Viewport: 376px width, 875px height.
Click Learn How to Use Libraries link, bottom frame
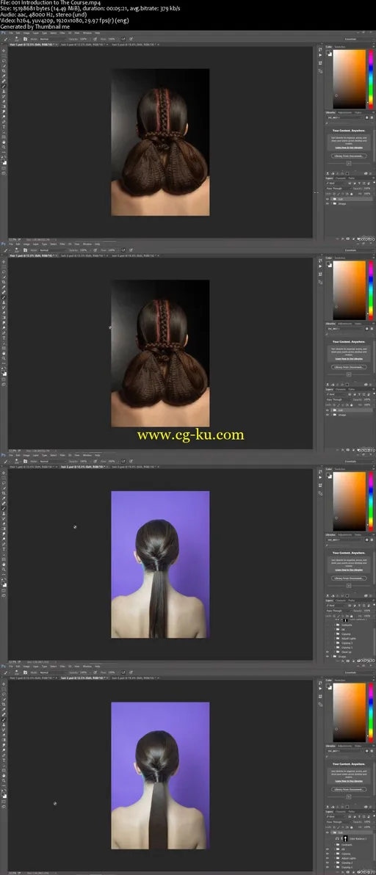(349, 781)
